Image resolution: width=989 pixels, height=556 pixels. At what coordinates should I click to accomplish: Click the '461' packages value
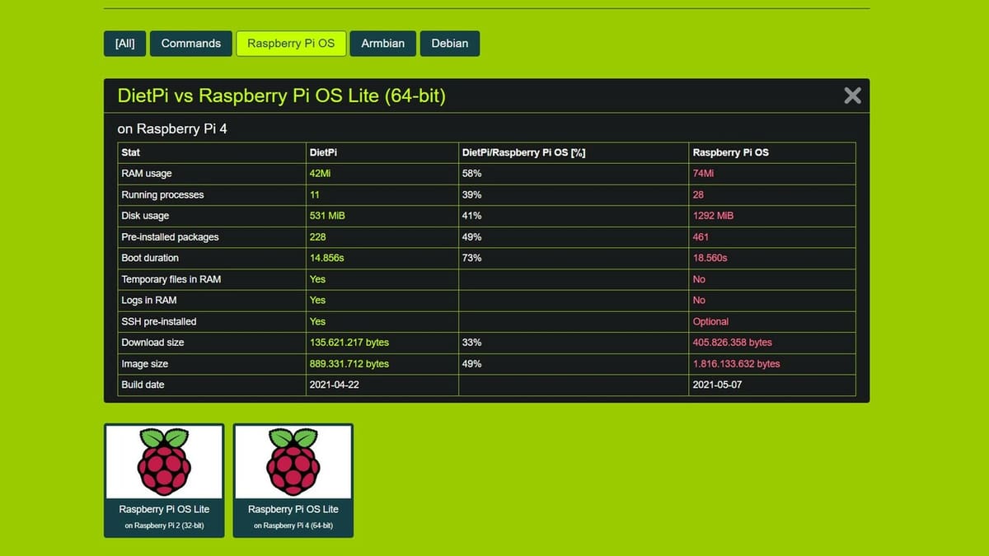[701, 237]
